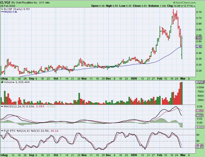205x157 pixels.
Task: Click the Full STO line legend marker
Action: (x=2, y=131)
